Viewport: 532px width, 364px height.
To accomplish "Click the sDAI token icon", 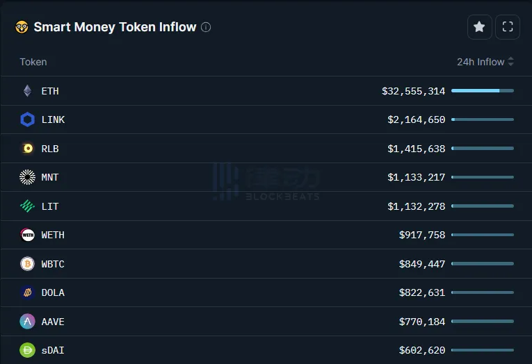I will tap(28, 350).
